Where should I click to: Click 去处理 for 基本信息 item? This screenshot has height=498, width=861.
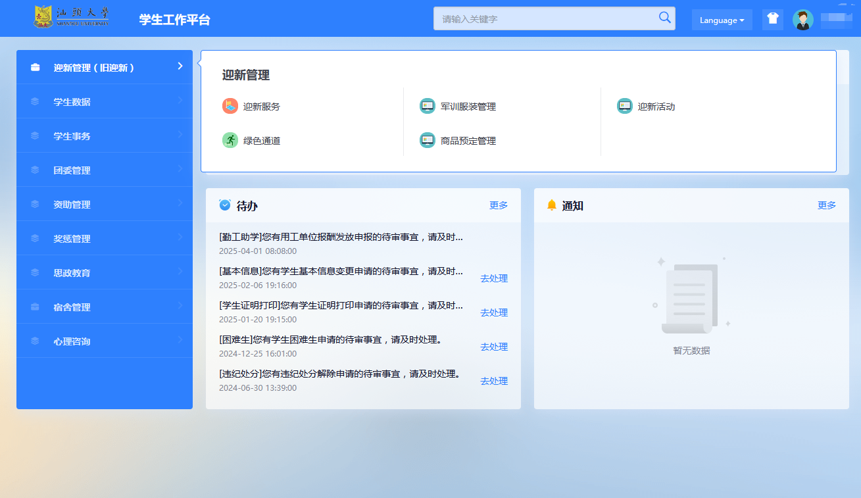click(x=494, y=278)
